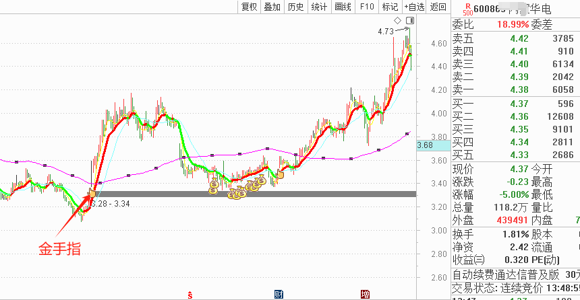The height and width of the screenshot is (300, 580).
Task: Click the 涨幅 percent value -5.00%
Action: coord(514,194)
